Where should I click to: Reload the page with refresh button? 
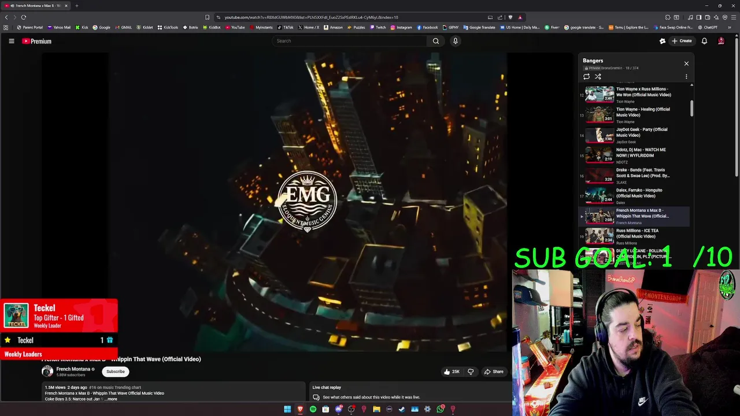click(x=24, y=17)
